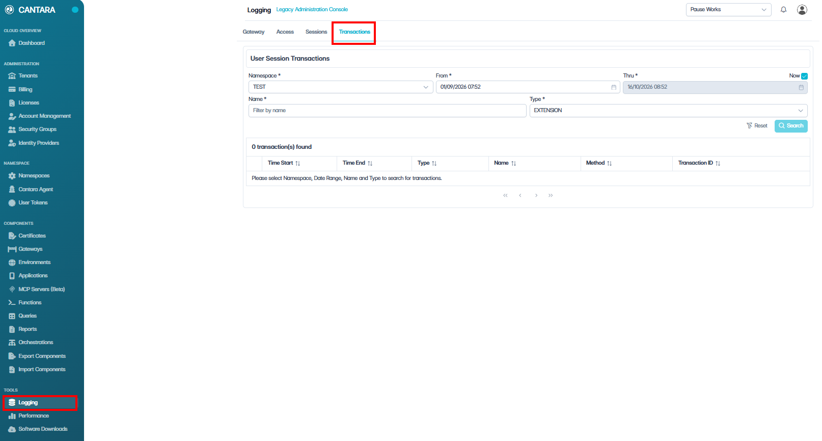This screenshot has height=441, width=822.
Task: Open Logging in the Tools section
Action: pyautogui.click(x=40, y=403)
